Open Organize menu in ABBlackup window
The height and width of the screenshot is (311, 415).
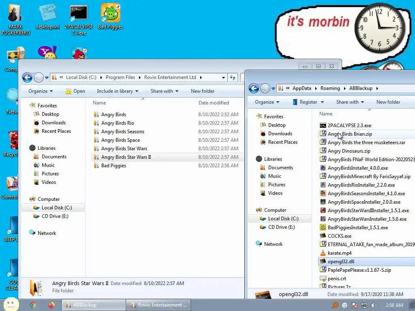pyautogui.click(x=267, y=102)
